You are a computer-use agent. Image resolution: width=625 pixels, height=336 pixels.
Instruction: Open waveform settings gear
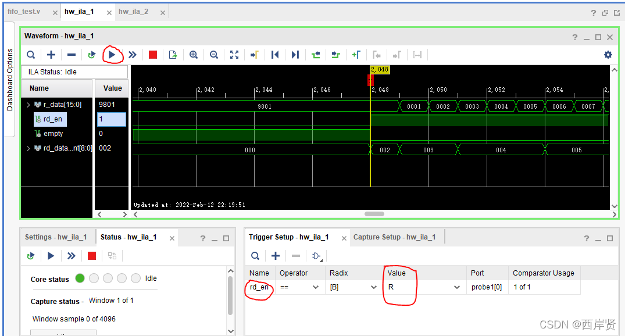[608, 55]
